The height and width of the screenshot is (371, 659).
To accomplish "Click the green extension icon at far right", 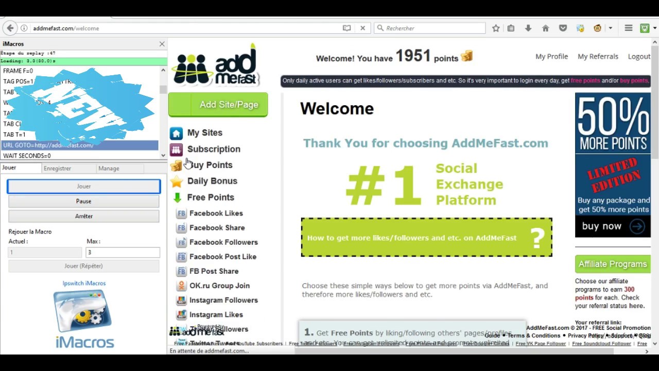I will pos(645,28).
